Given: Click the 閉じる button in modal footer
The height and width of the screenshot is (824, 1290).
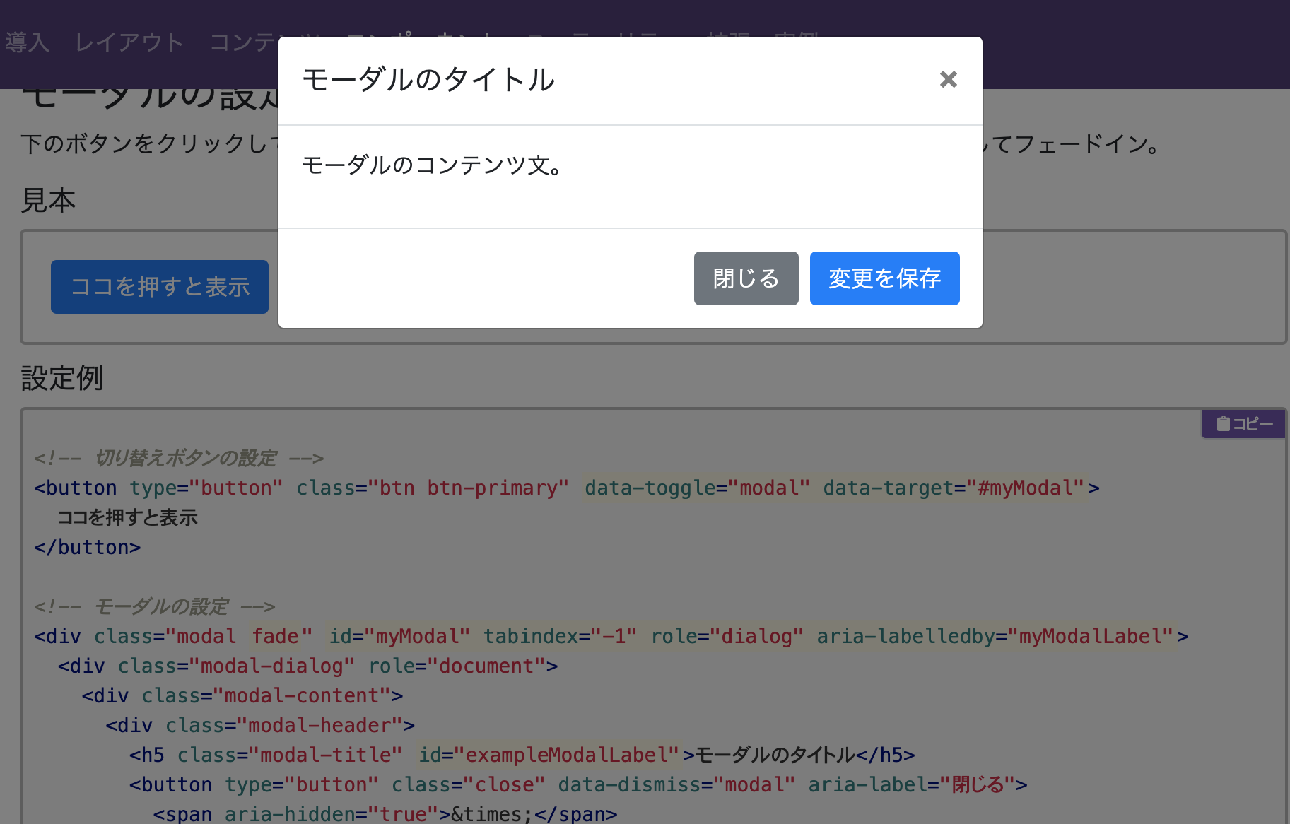Looking at the screenshot, I should (x=746, y=278).
